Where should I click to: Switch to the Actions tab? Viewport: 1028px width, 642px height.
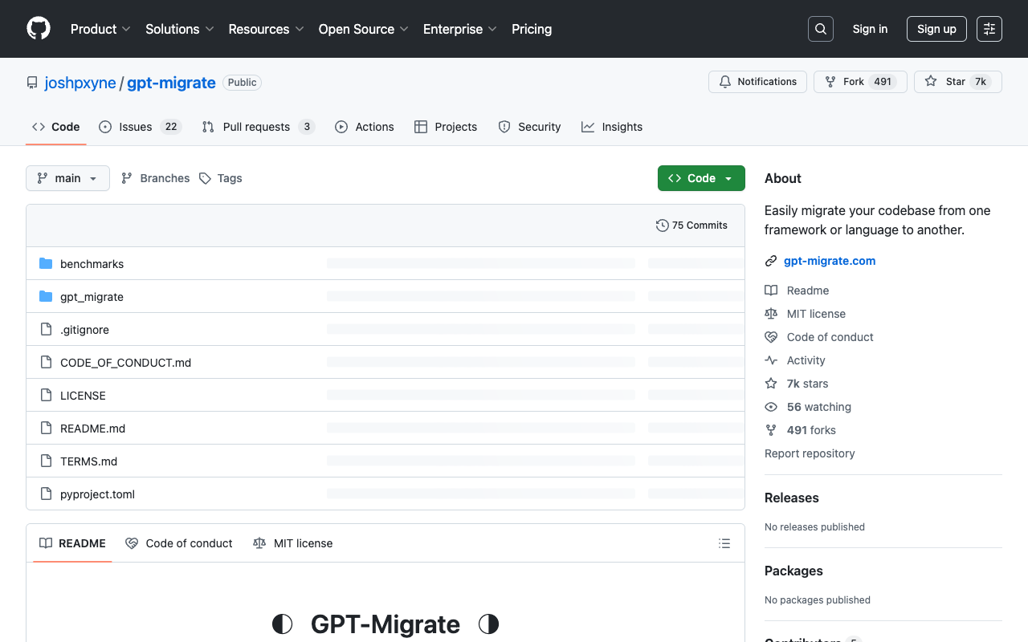coord(365,127)
